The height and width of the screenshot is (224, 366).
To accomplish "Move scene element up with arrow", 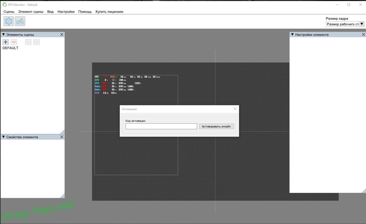I will [28, 42].
